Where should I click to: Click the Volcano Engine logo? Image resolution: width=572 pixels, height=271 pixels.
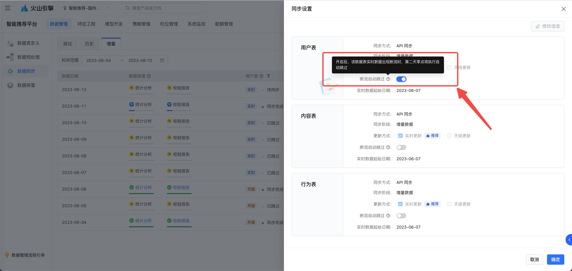click(x=37, y=8)
